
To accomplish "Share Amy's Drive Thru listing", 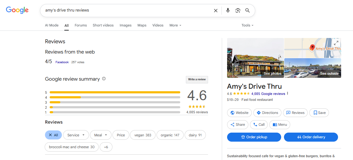I will [x=237, y=125].
